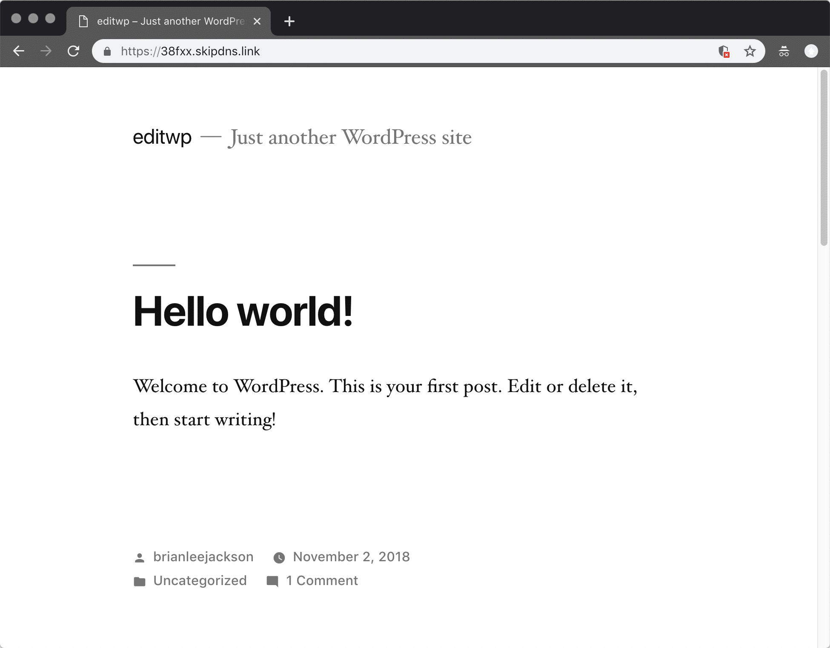The height and width of the screenshot is (648, 830).
Task: Select the editwp – Just another WordPress tab
Action: [x=169, y=21]
